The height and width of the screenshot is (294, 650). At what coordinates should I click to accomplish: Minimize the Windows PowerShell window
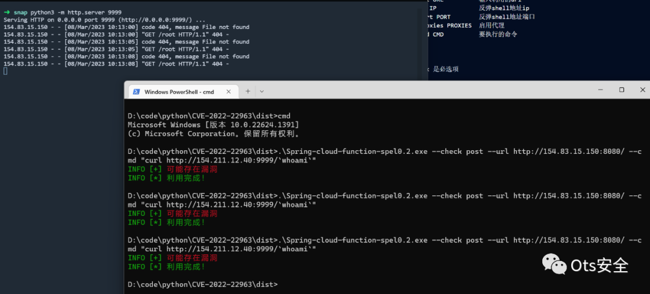[600, 90]
